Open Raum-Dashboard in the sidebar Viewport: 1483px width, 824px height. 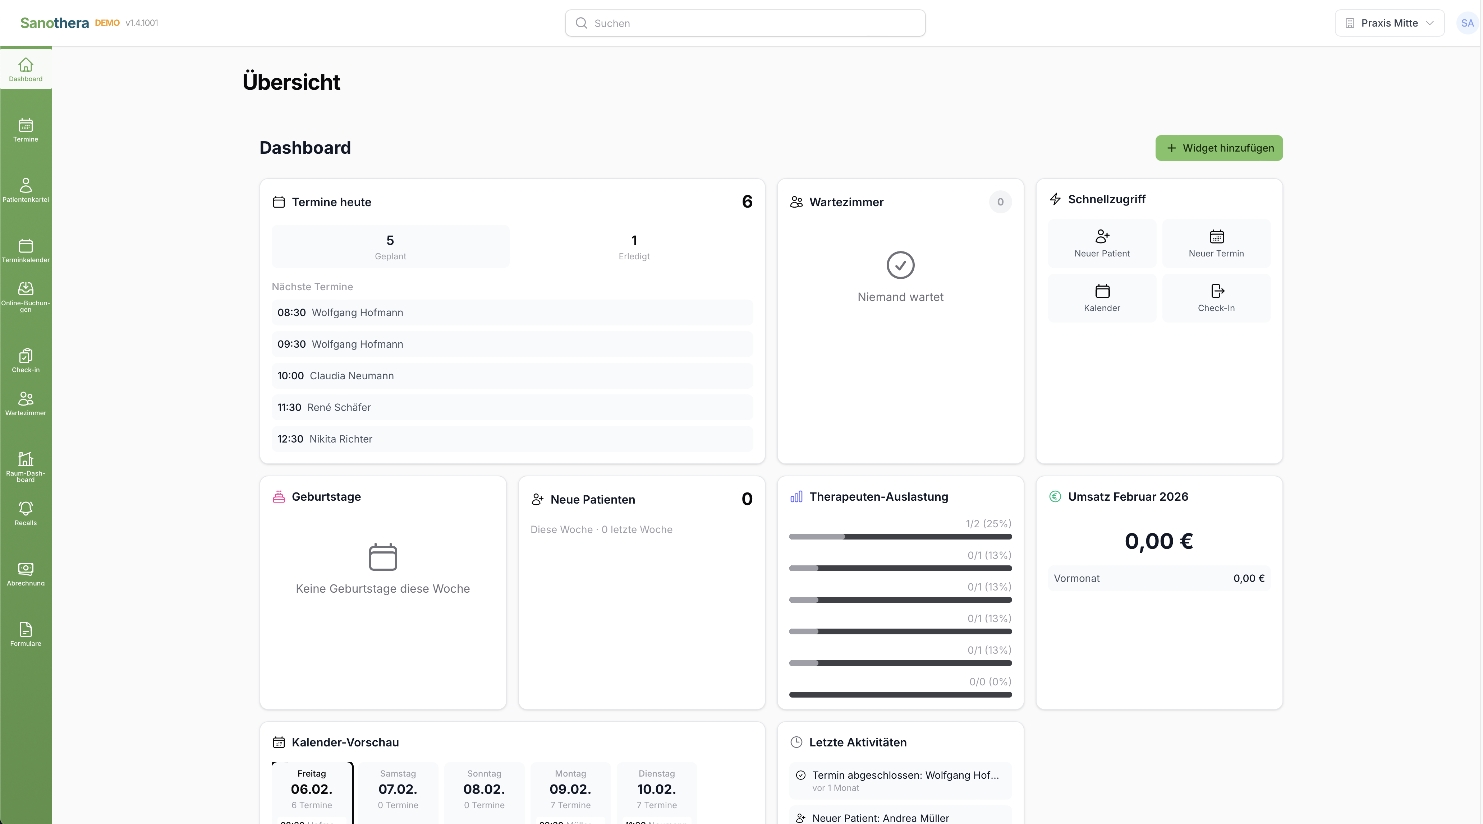(26, 467)
